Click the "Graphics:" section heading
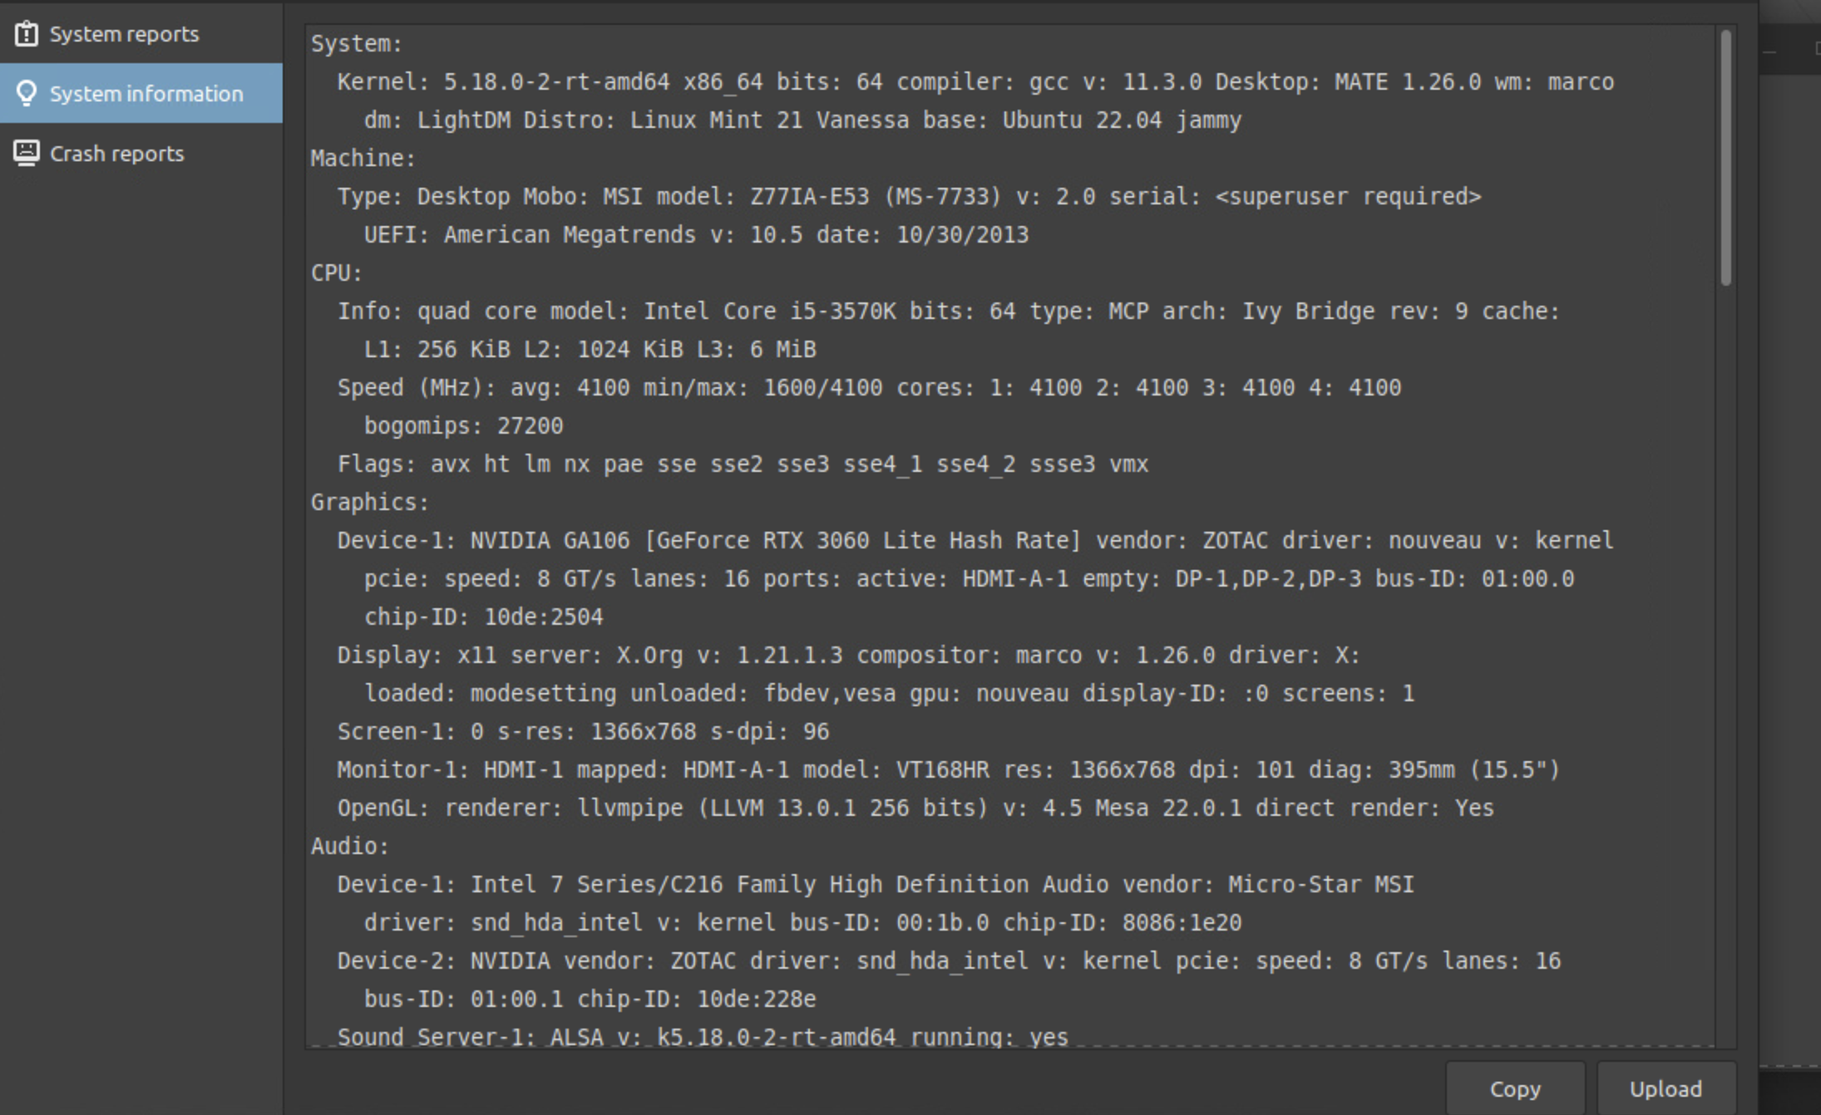The height and width of the screenshot is (1115, 1821). click(370, 503)
